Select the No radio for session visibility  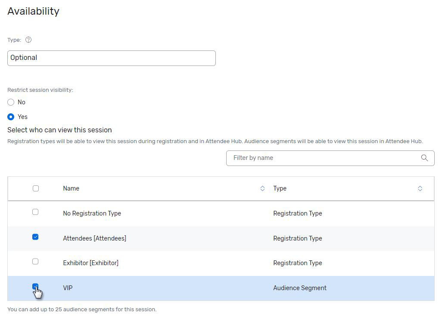pyautogui.click(x=11, y=102)
